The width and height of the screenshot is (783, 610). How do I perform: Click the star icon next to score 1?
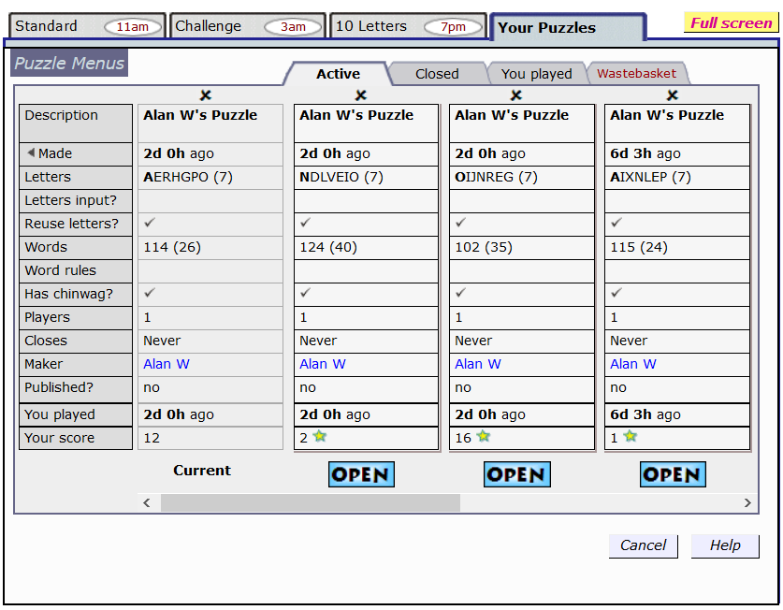click(x=631, y=437)
